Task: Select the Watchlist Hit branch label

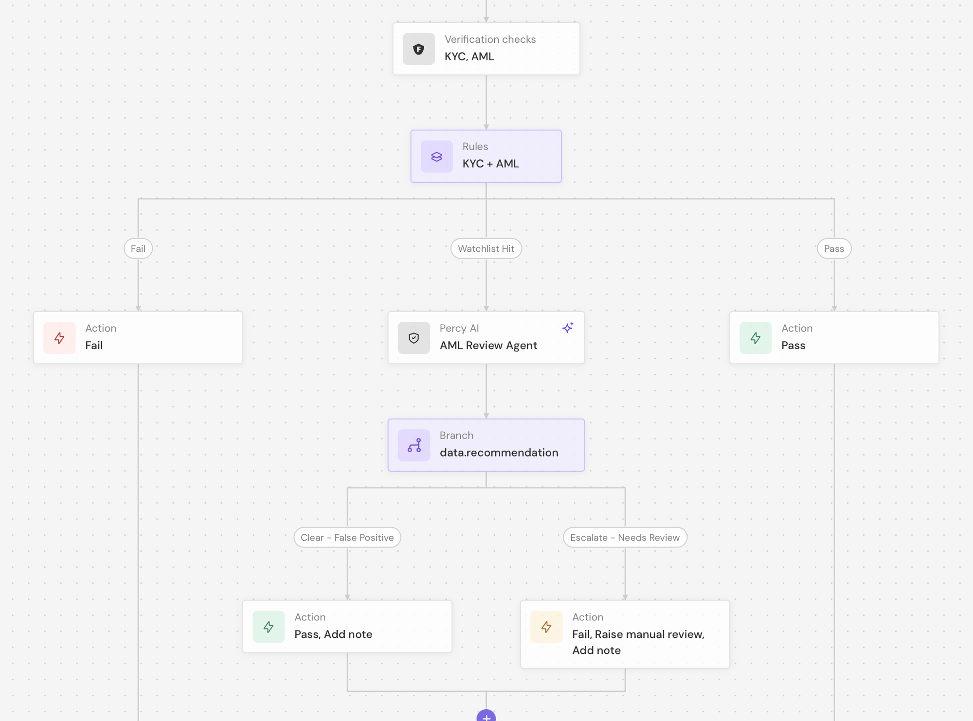Action: coord(486,248)
